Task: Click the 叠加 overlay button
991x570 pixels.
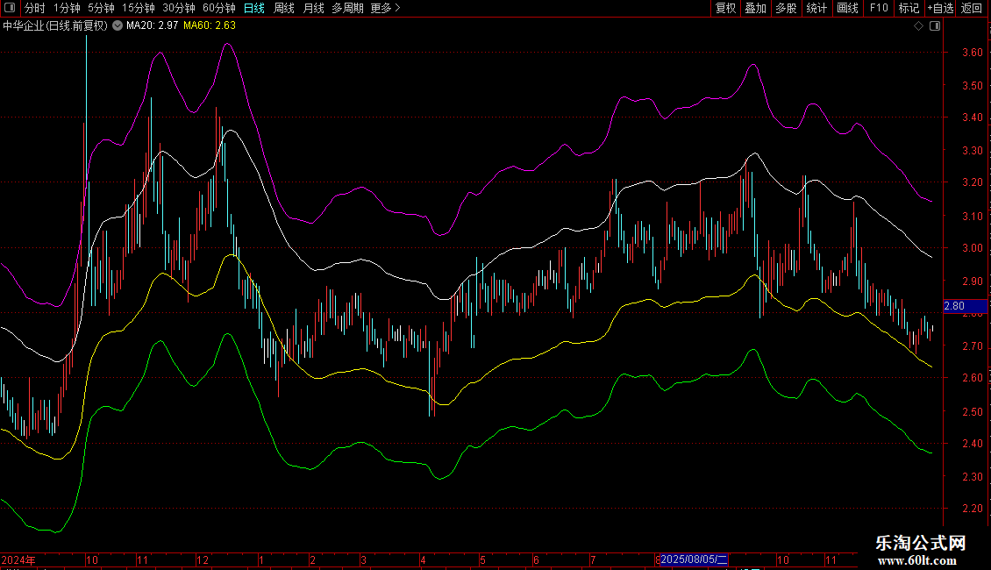Action: [x=755, y=8]
